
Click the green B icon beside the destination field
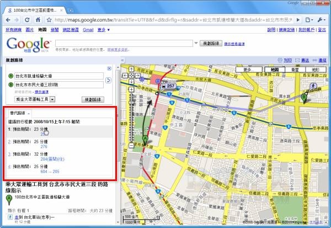pos(10,84)
